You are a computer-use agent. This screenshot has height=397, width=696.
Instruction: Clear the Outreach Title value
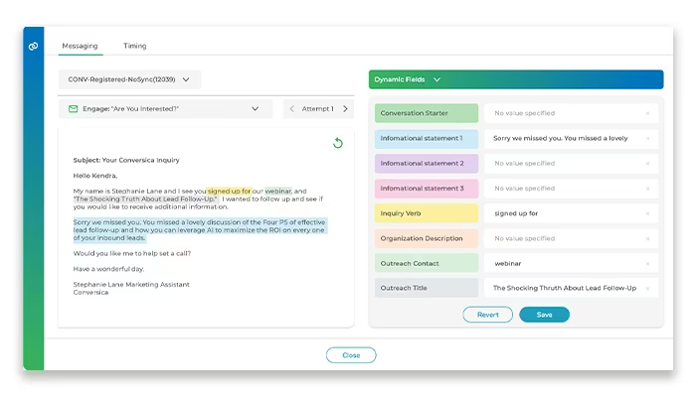(x=647, y=288)
